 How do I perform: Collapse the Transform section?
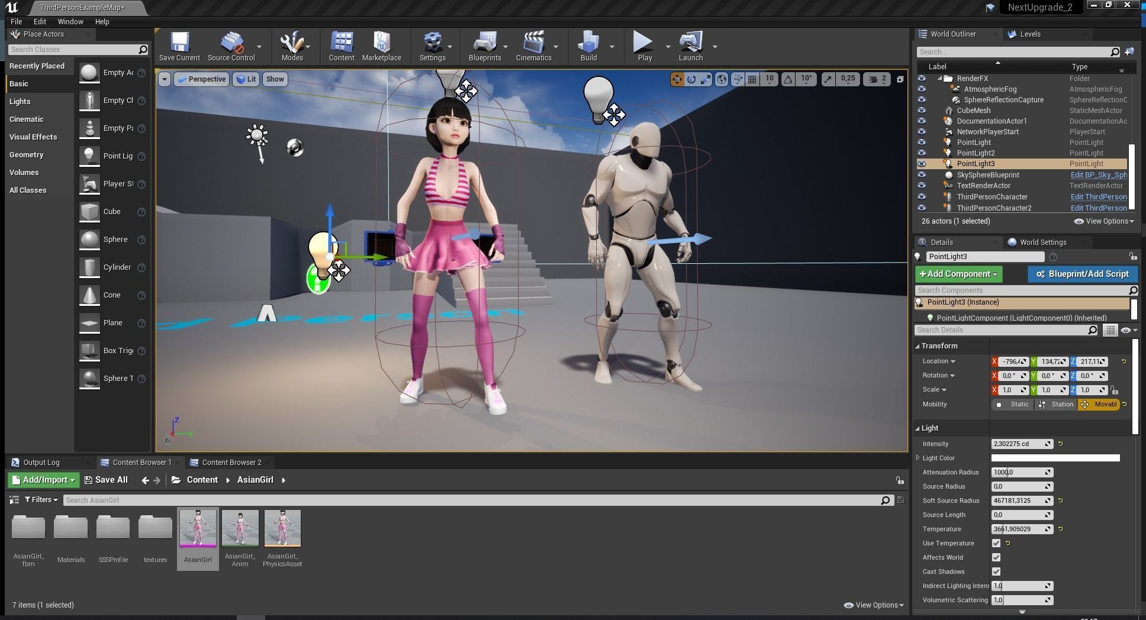coord(918,346)
